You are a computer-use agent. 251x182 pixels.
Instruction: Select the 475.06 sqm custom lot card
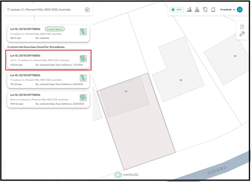(44, 60)
